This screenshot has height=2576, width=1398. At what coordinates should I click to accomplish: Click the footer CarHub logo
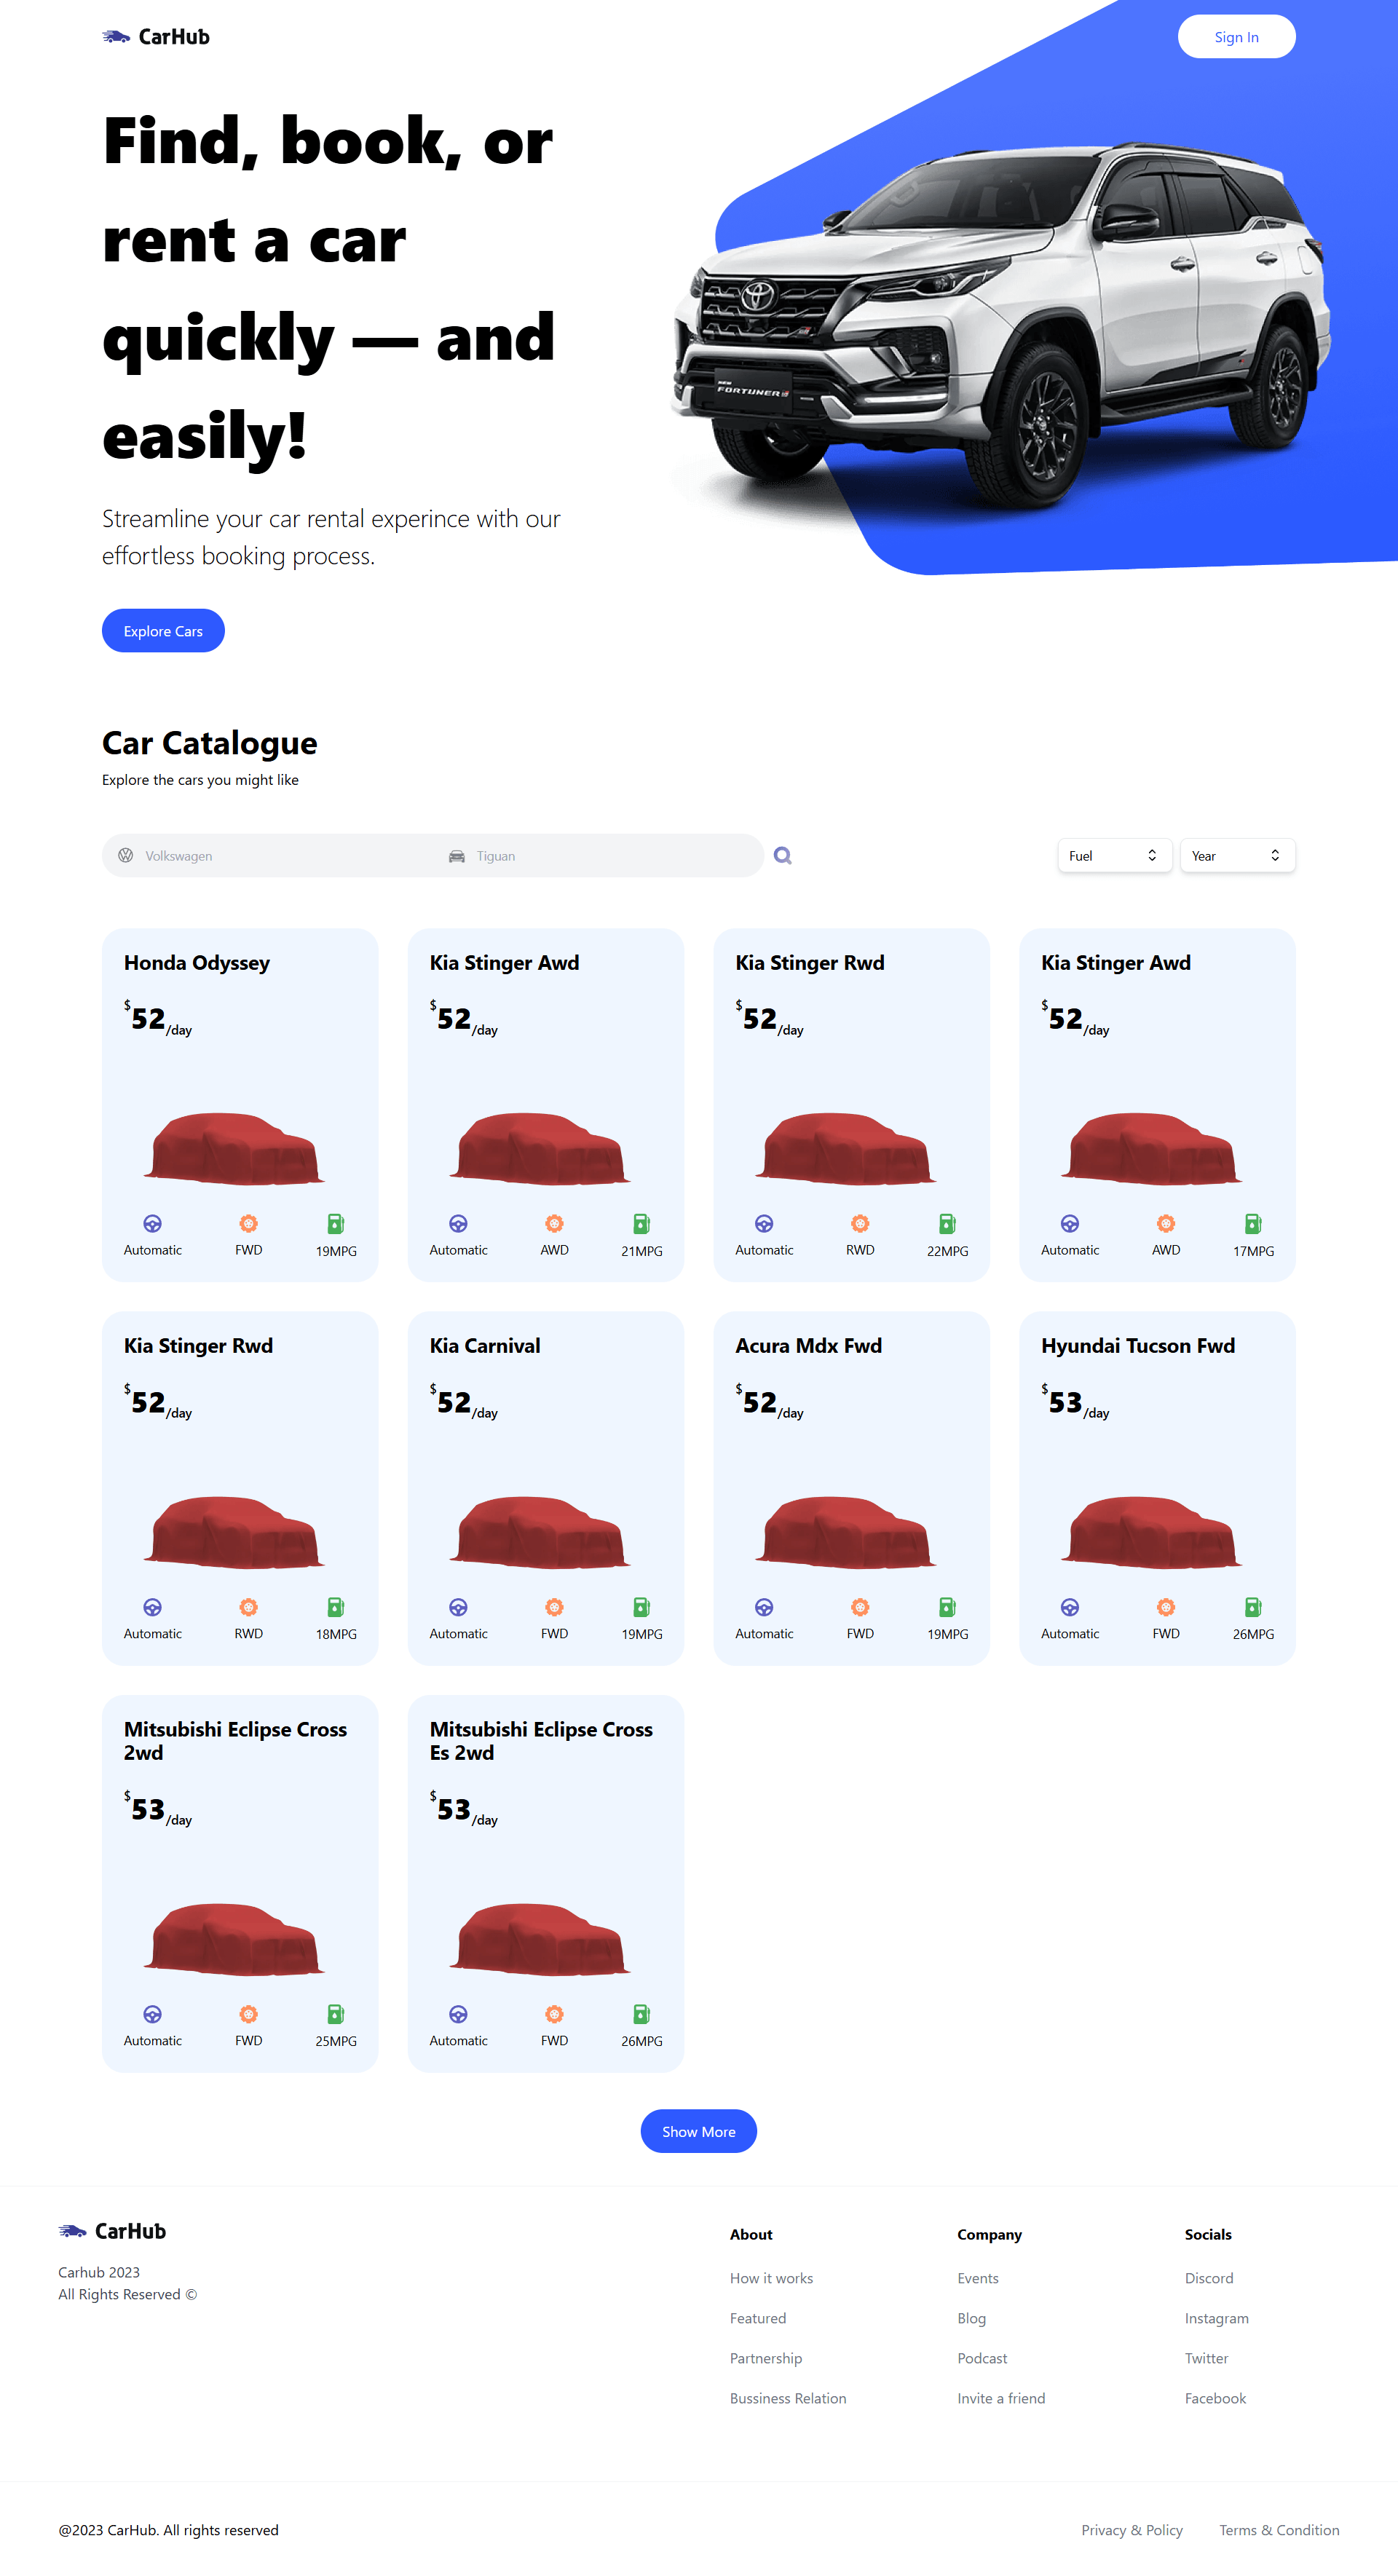(112, 2231)
